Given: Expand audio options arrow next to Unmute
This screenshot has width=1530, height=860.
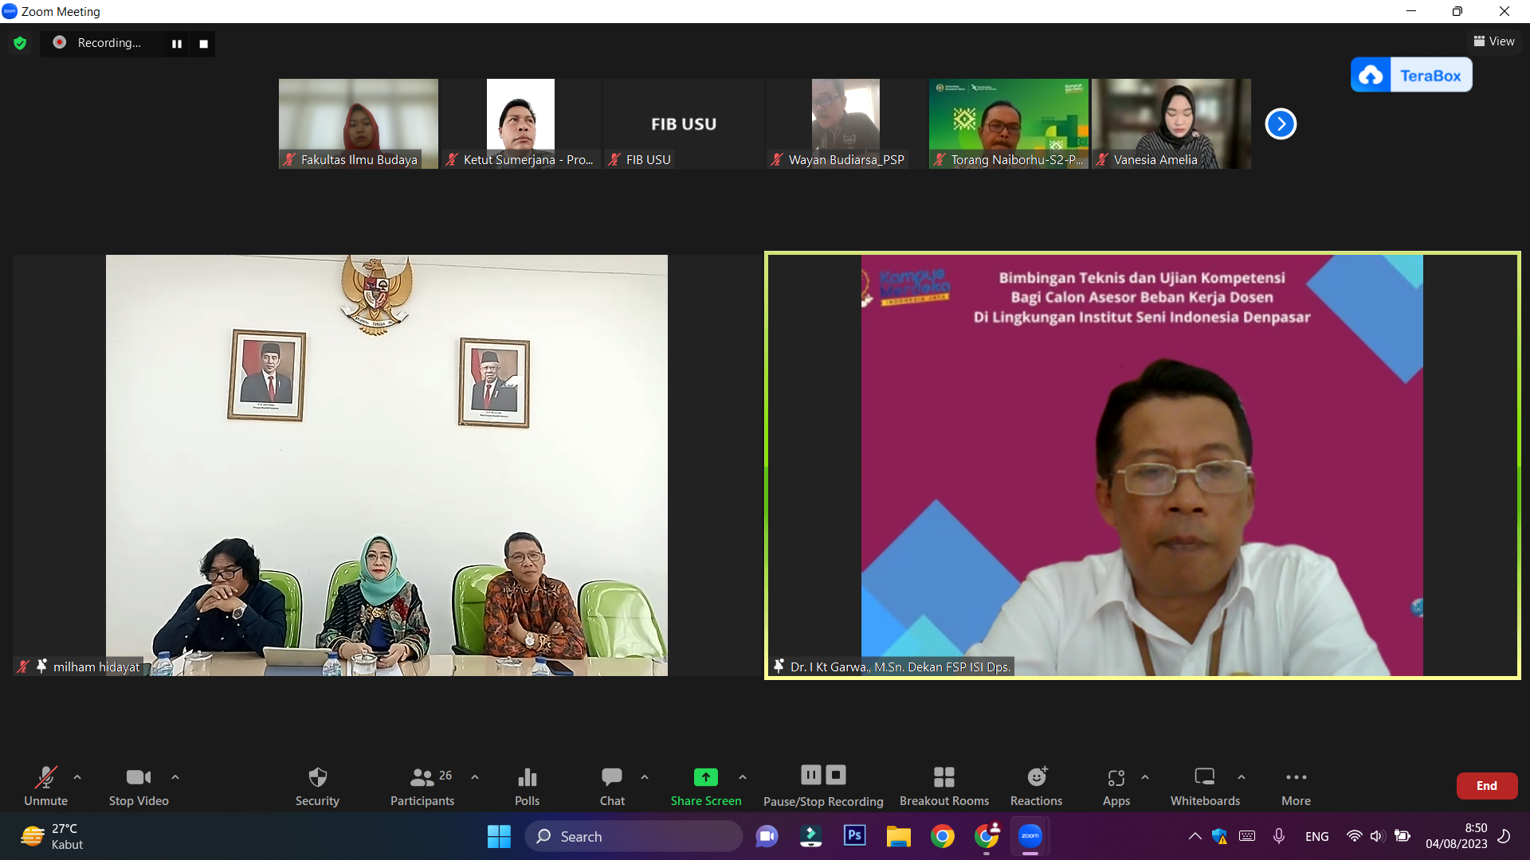Looking at the screenshot, I should point(77,777).
